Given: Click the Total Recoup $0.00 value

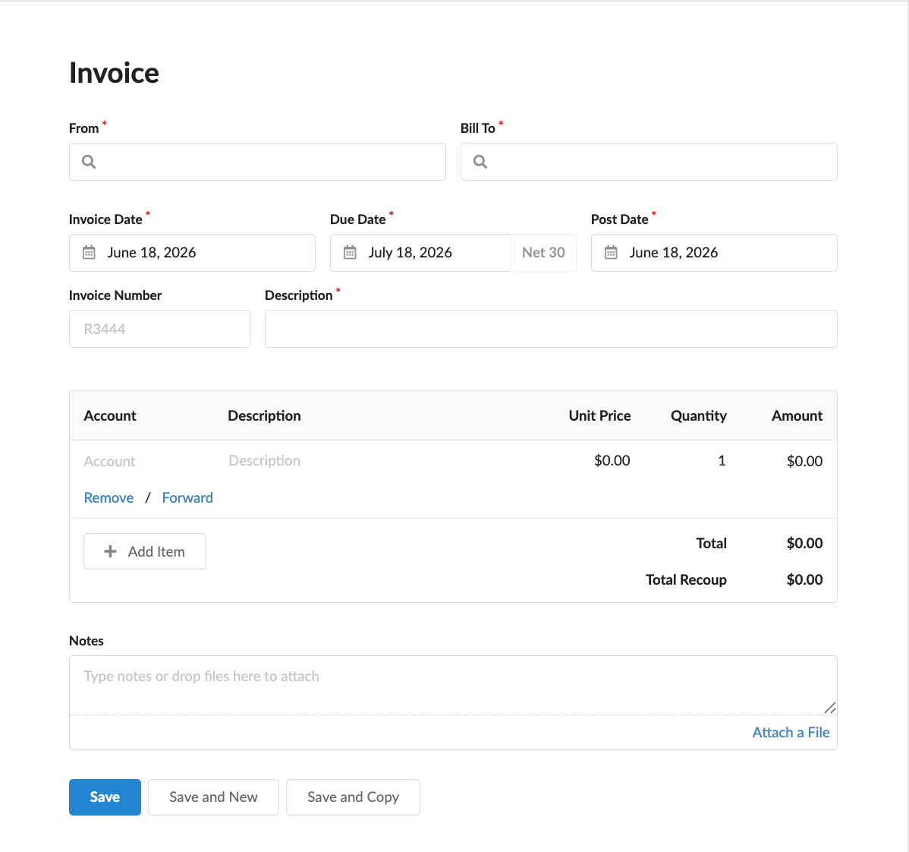Looking at the screenshot, I should [x=804, y=579].
